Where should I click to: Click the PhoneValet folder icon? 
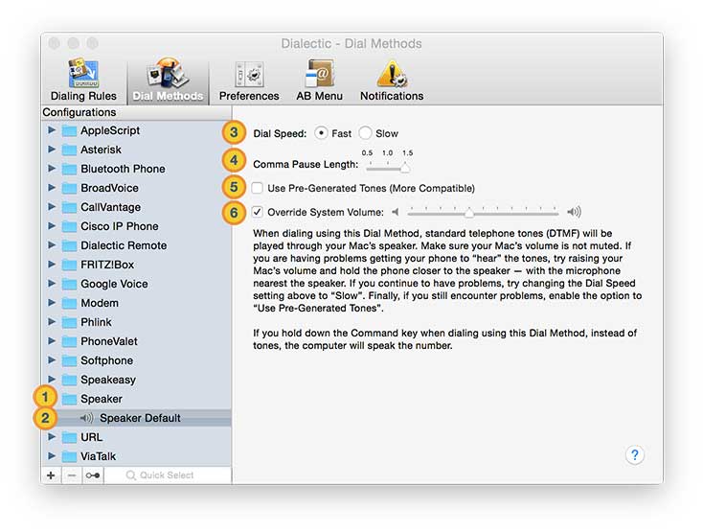(x=69, y=342)
